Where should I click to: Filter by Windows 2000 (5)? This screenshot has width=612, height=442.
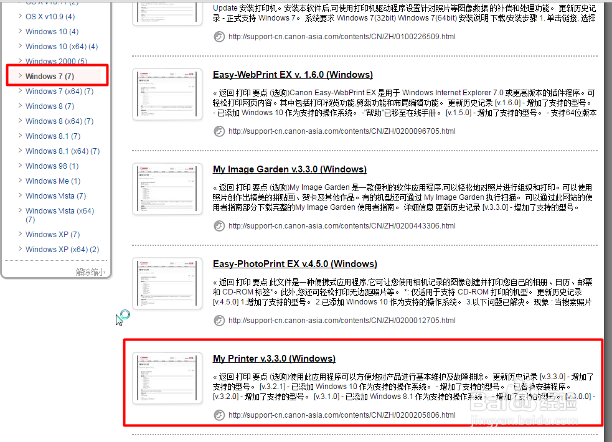(x=56, y=61)
